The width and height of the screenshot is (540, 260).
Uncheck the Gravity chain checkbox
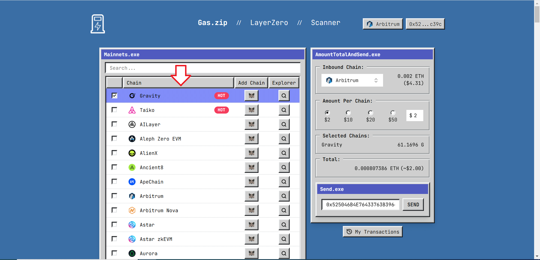pos(114,96)
